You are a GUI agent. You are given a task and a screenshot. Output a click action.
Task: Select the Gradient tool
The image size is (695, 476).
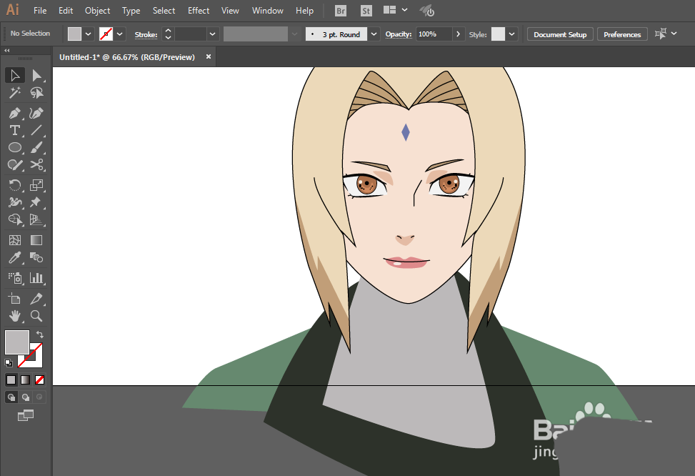(36, 240)
